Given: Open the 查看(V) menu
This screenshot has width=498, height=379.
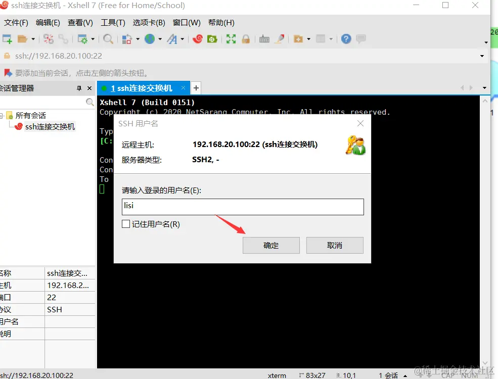Looking at the screenshot, I should (80, 23).
